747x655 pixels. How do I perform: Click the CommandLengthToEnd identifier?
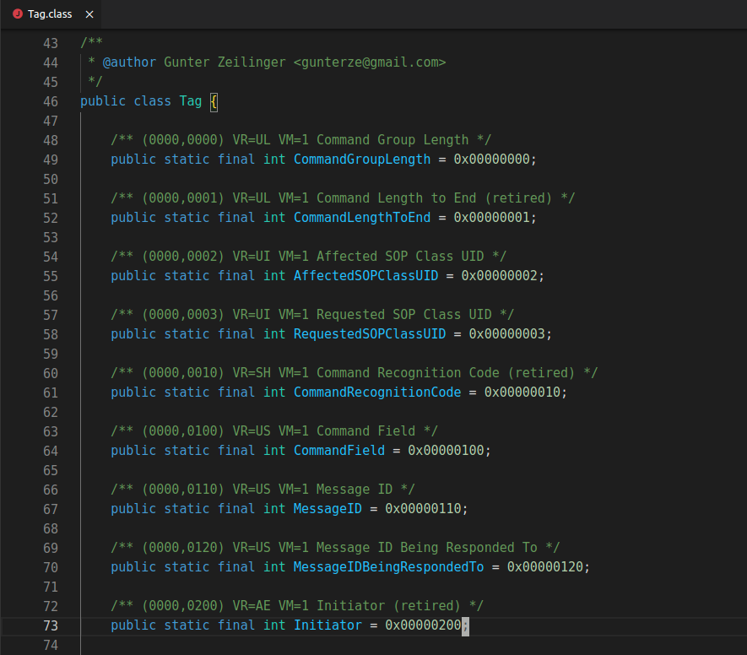(x=362, y=217)
